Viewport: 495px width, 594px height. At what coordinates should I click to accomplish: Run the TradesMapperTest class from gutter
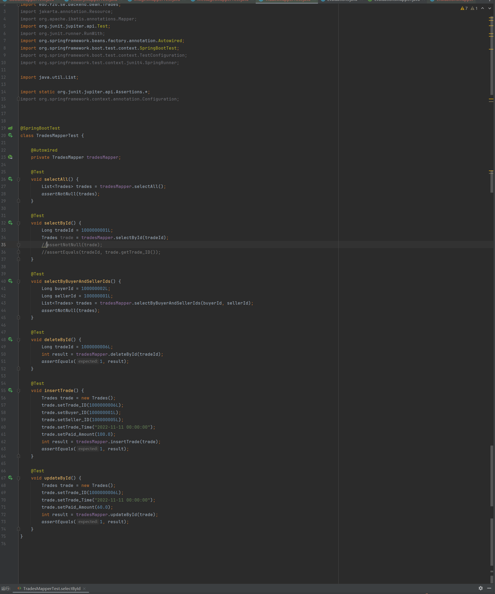pyautogui.click(x=10, y=135)
